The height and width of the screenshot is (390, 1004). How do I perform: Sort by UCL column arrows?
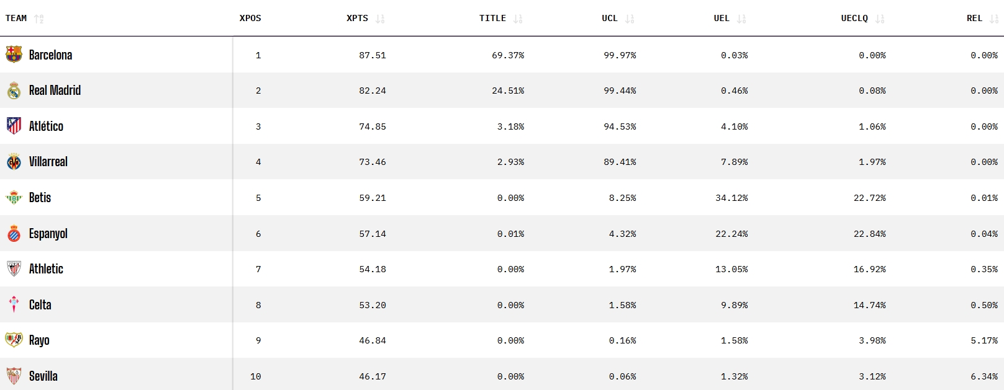[x=630, y=19]
